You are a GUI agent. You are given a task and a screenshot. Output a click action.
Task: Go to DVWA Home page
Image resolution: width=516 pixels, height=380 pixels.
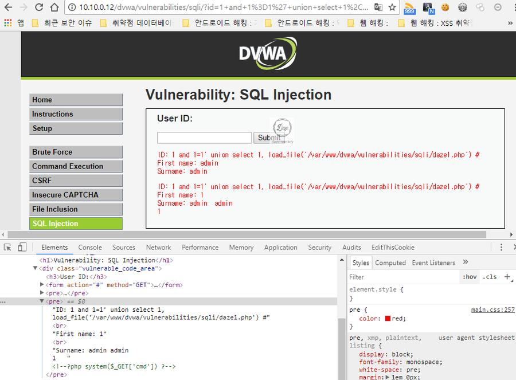(x=76, y=100)
